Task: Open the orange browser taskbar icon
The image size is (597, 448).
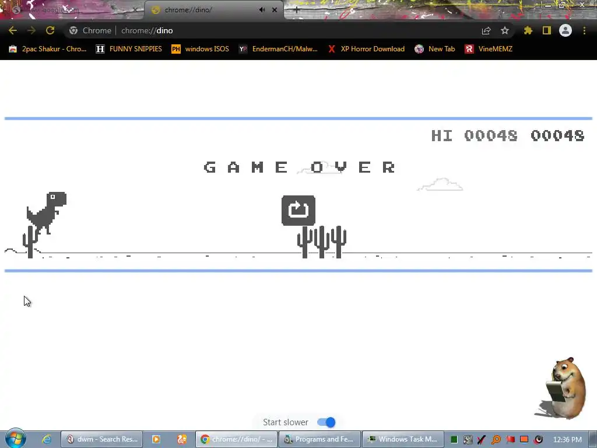Action: [x=182, y=439]
